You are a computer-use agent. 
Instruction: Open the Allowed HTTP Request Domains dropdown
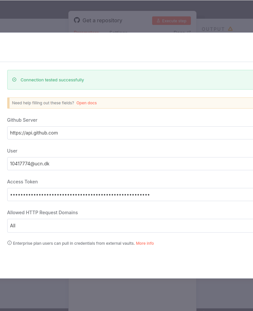(130, 226)
